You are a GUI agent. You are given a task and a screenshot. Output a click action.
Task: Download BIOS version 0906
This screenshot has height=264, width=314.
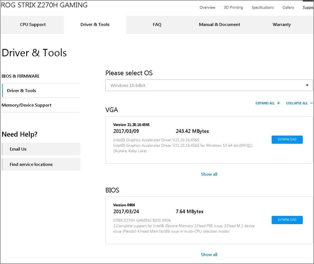pyautogui.click(x=287, y=220)
